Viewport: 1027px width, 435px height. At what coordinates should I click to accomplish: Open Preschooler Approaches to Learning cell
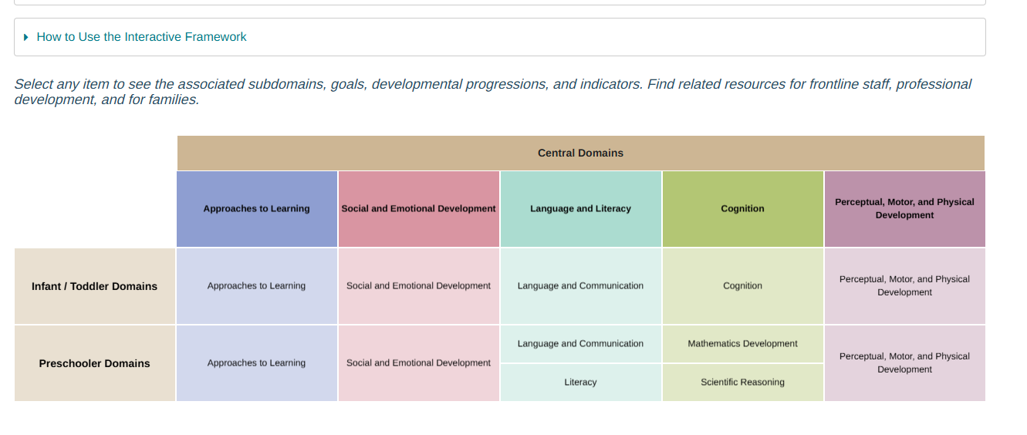tap(256, 363)
